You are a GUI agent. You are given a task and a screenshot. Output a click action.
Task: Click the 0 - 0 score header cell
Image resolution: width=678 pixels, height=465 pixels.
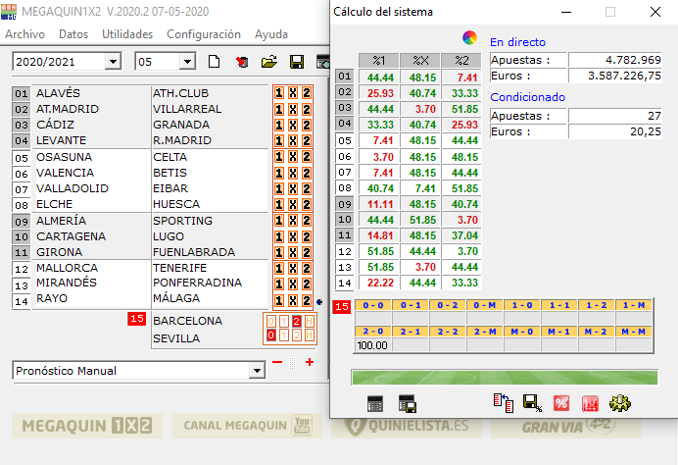[372, 305]
